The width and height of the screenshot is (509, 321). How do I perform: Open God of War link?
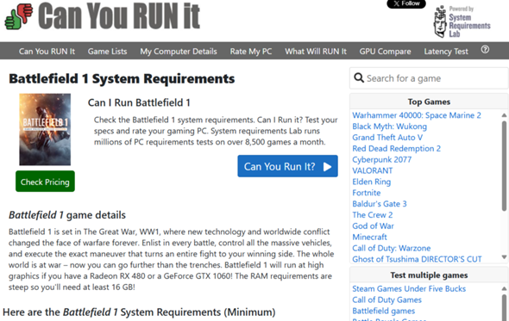373,225
